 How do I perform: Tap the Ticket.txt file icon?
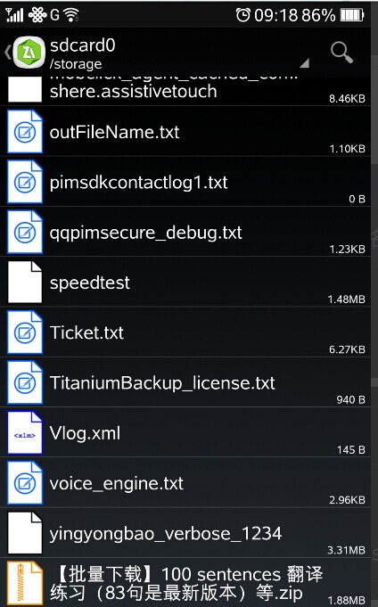25,332
